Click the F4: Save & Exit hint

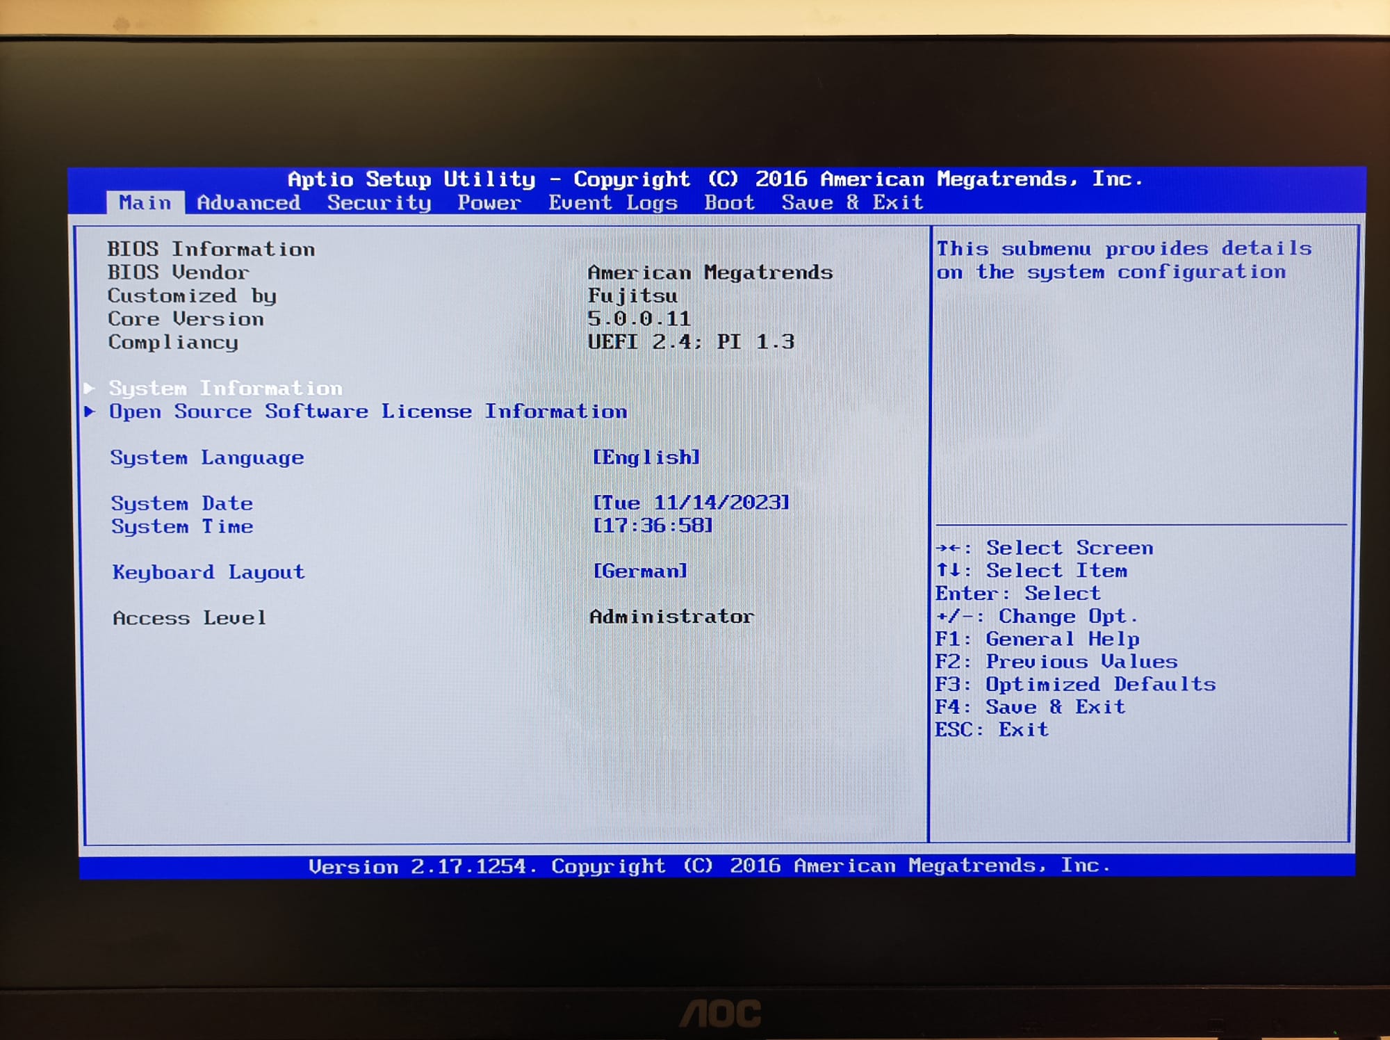[1031, 707]
